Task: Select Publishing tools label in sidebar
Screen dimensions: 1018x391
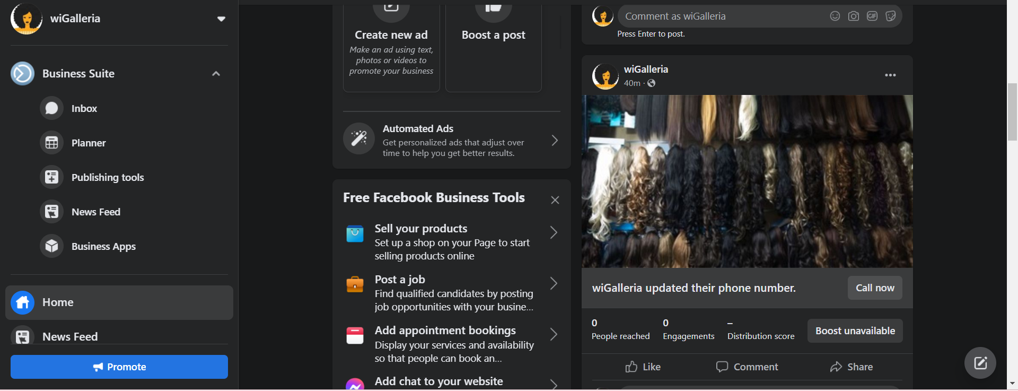Action: [108, 177]
